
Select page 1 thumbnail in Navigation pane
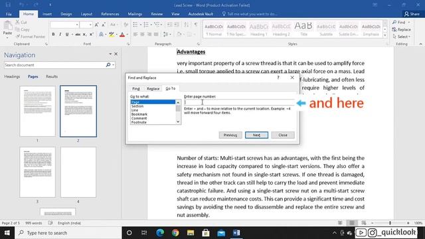click(x=37, y=111)
